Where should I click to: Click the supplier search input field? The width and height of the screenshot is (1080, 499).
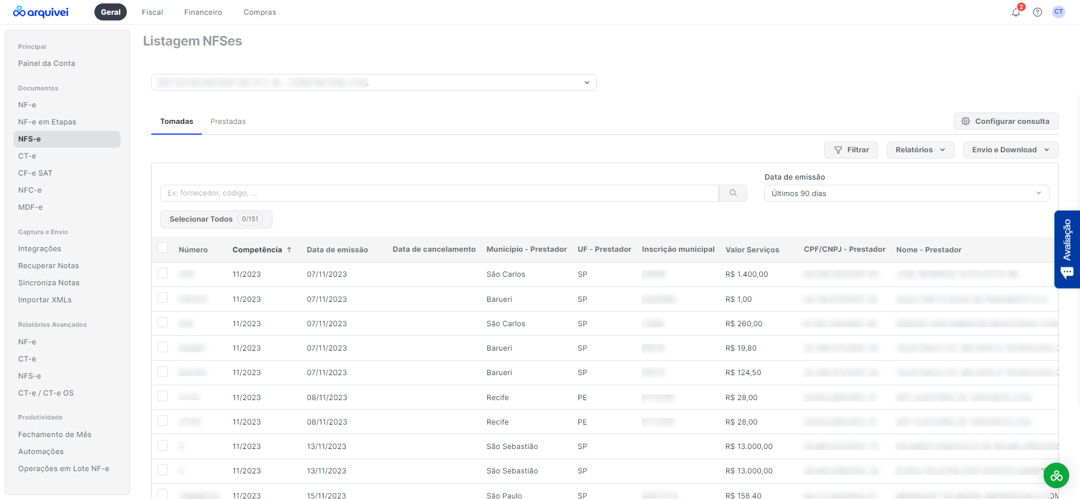(x=439, y=193)
